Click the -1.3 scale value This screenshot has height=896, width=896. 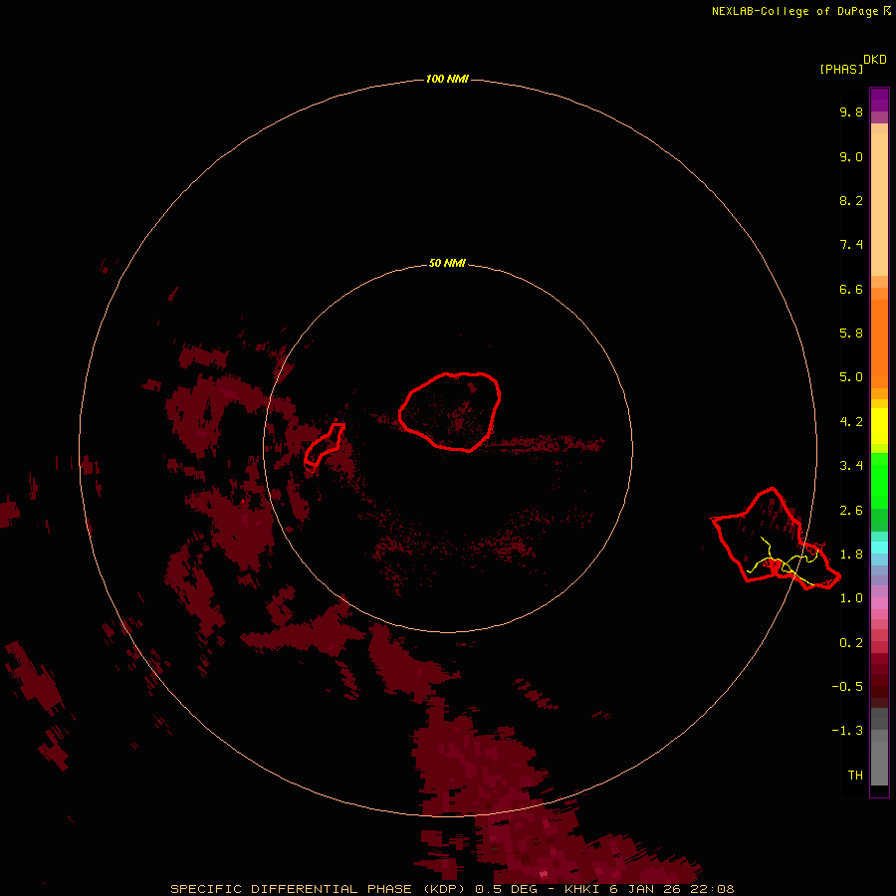click(x=847, y=731)
